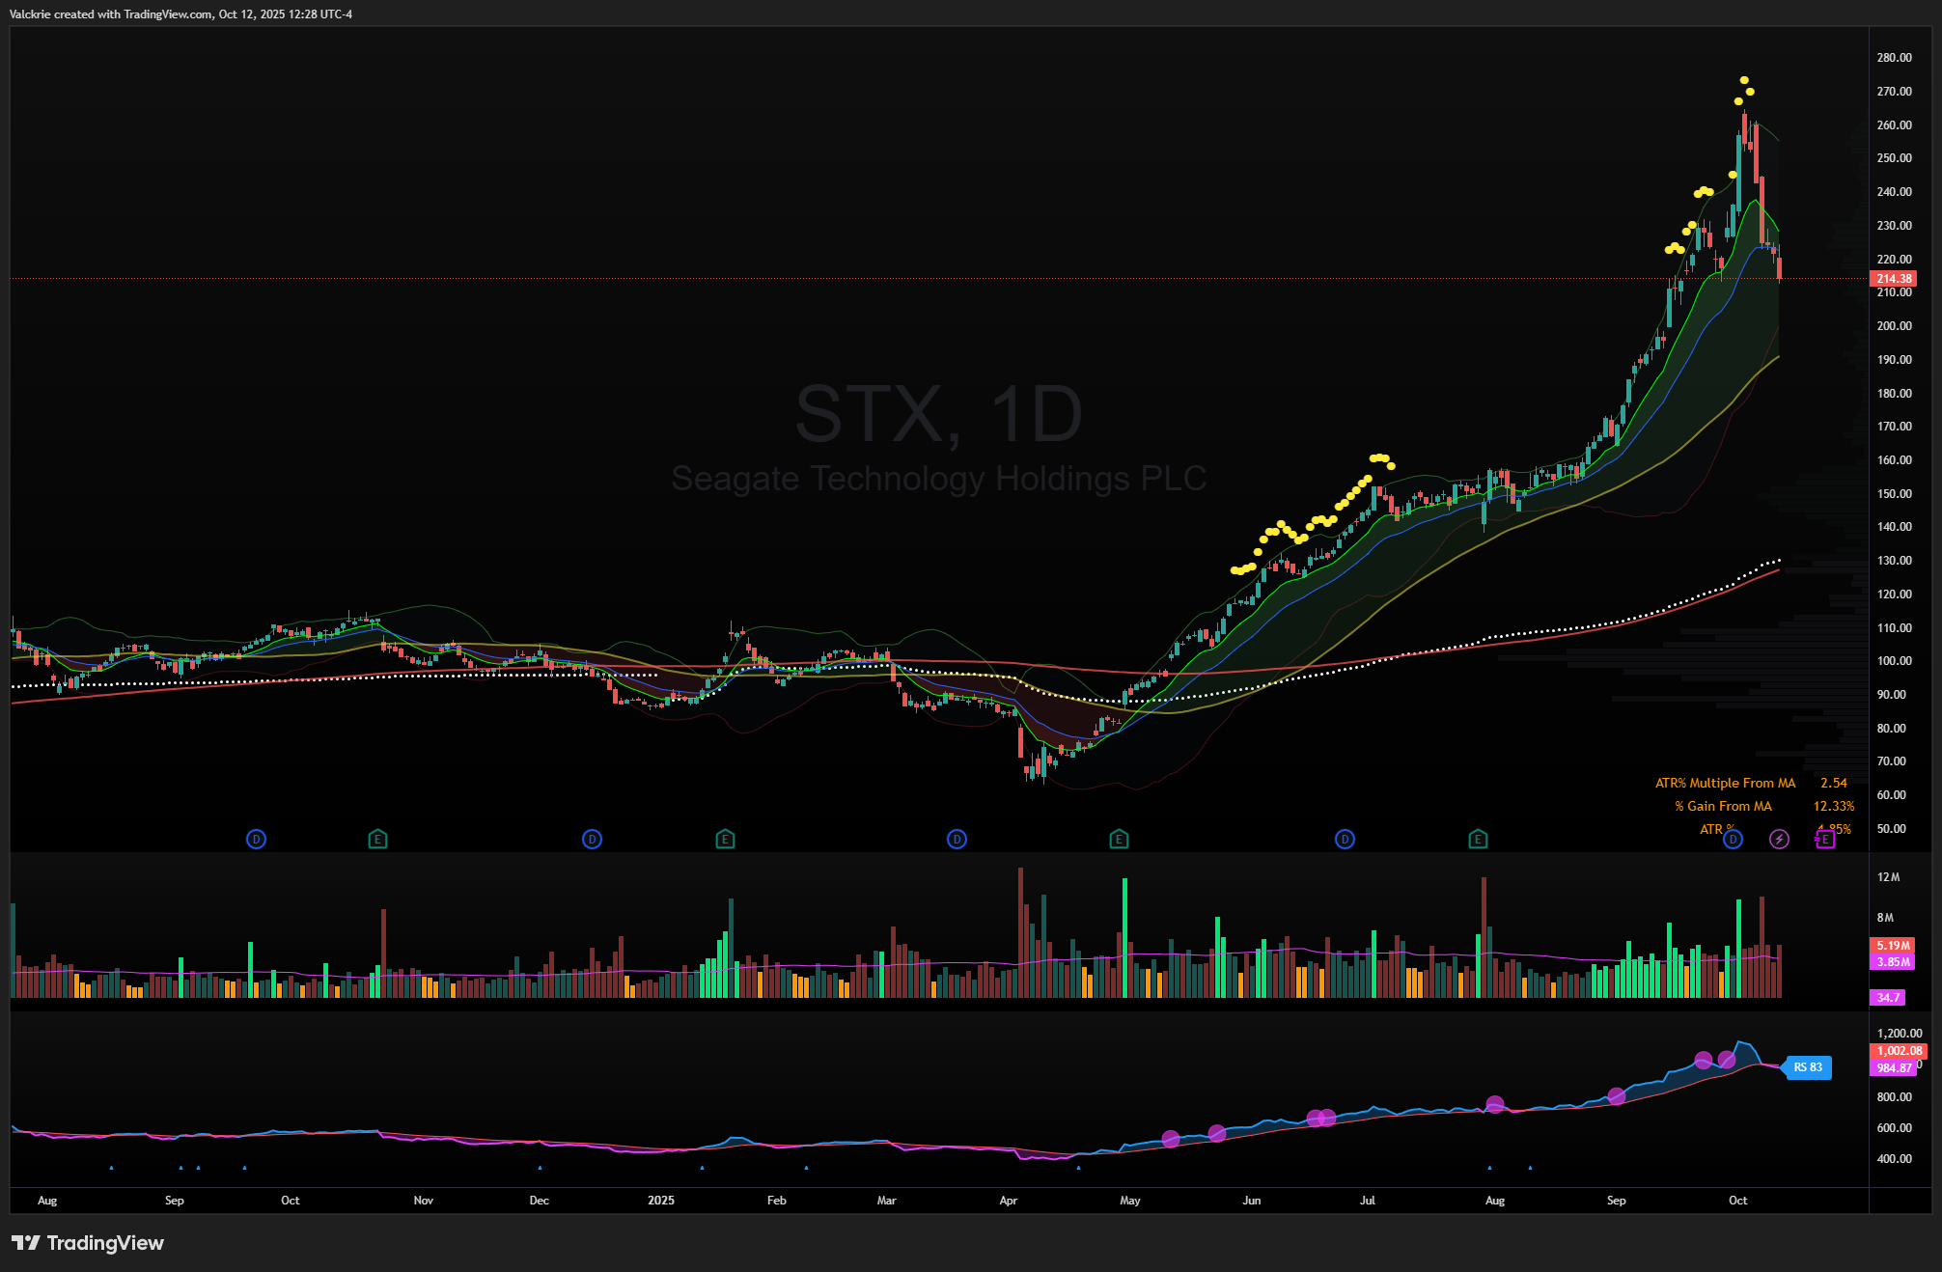Click the blue dividend marker at Oct 2025
1942x1272 pixels.
click(1733, 840)
